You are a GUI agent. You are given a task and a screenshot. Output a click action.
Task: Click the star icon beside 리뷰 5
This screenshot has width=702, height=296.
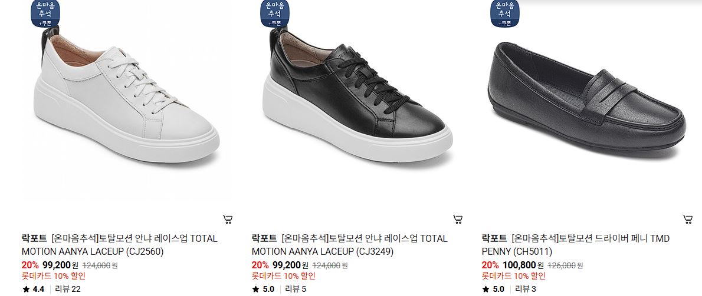pos(255,290)
